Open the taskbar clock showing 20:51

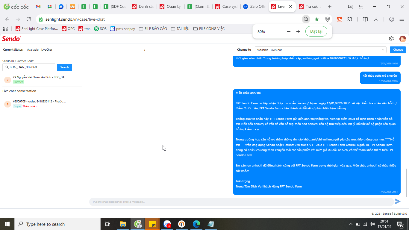[384, 224]
